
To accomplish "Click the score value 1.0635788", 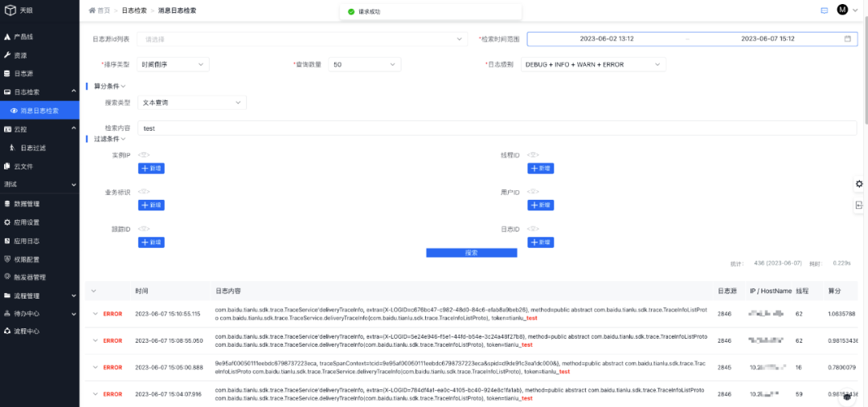I will coord(841,314).
